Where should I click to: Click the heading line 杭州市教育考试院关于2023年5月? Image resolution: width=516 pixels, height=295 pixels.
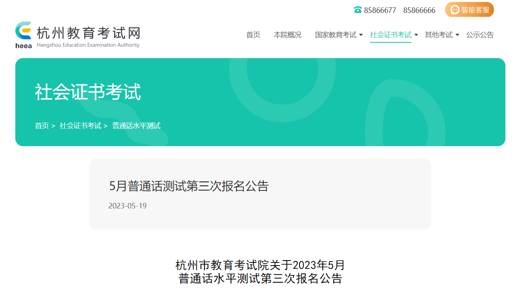(x=260, y=265)
